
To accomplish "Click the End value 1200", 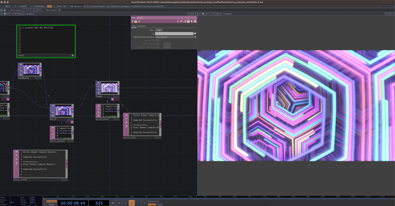I will (x=32, y=198).
